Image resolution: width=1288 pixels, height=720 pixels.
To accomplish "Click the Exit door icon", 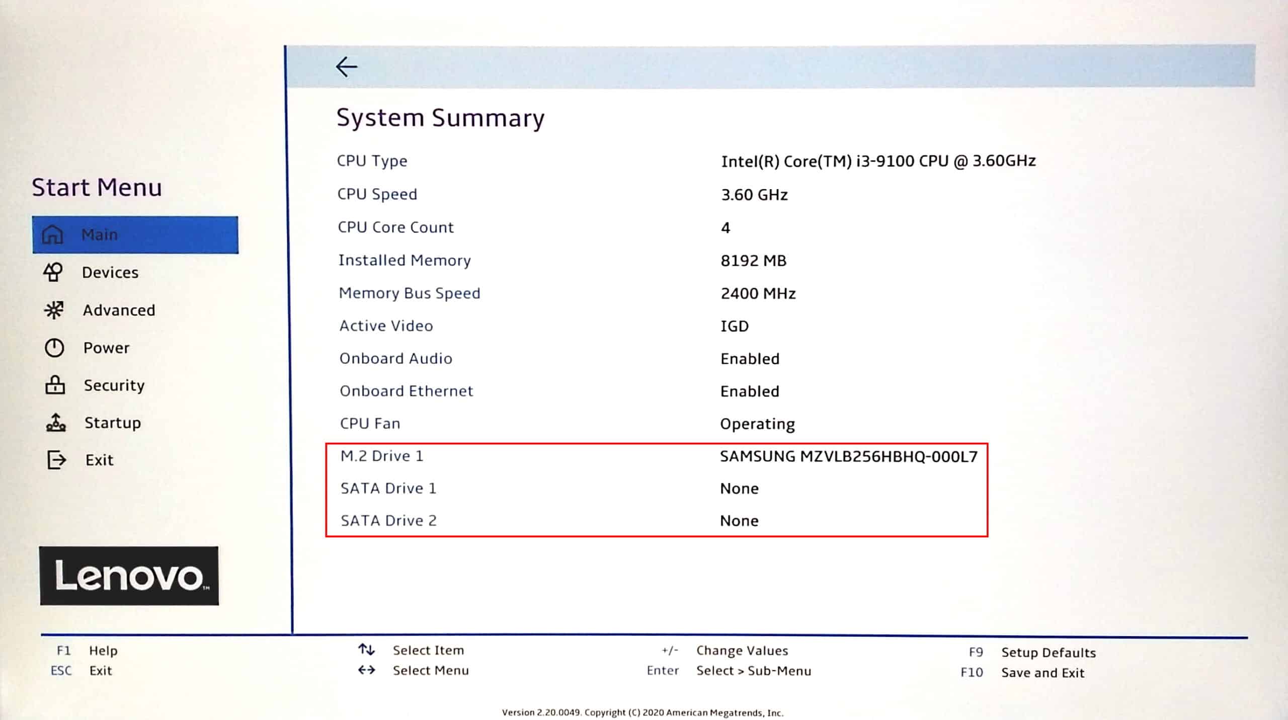I will 56,460.
